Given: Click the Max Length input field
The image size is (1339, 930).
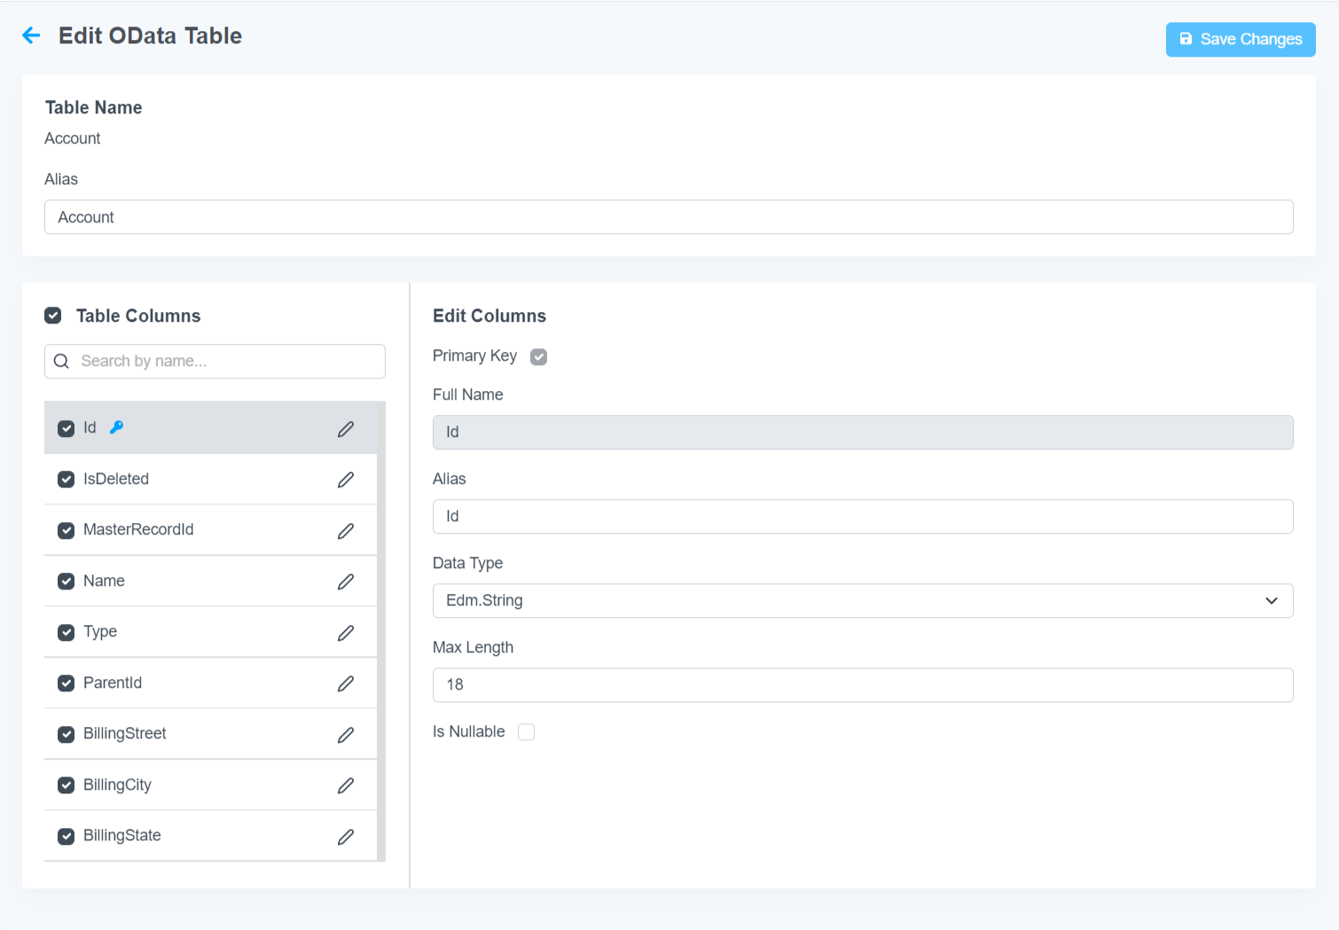Looking at the screenshot, I should click(x=862, y=685).
